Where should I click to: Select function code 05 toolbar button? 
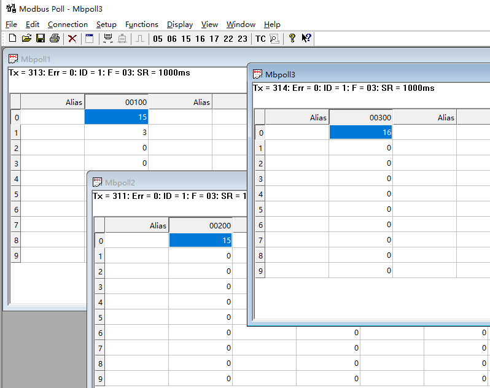point(158,39)
